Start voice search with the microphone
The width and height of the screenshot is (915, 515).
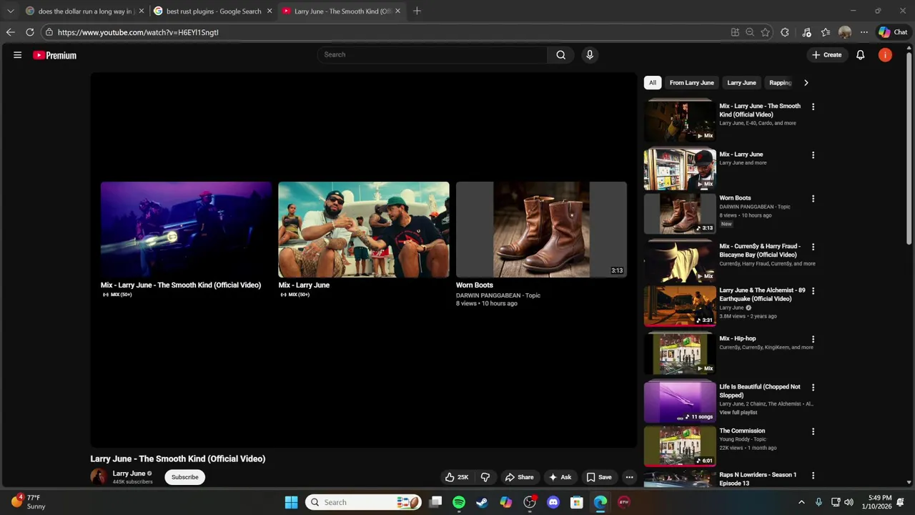[x=590, y=54]
